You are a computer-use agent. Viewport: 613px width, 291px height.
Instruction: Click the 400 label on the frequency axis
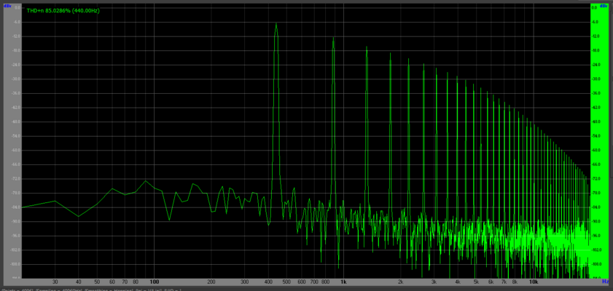268,282
